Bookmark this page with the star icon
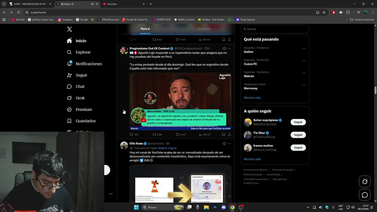 click(324, 12)
